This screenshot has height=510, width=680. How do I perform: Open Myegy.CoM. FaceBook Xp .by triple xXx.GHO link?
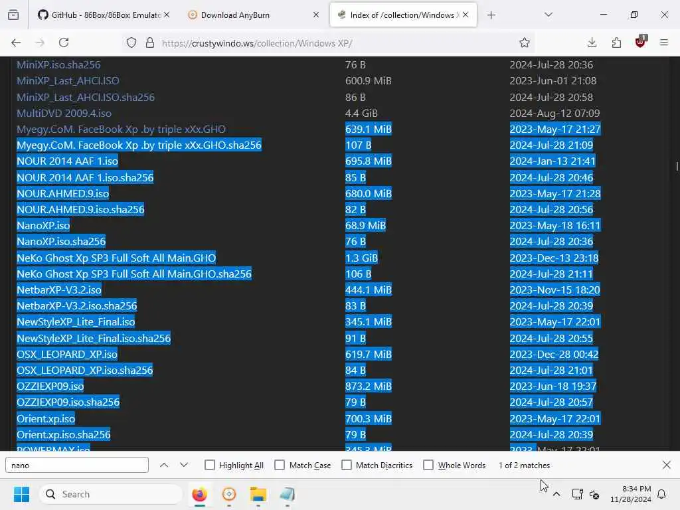tap(121, 129)
